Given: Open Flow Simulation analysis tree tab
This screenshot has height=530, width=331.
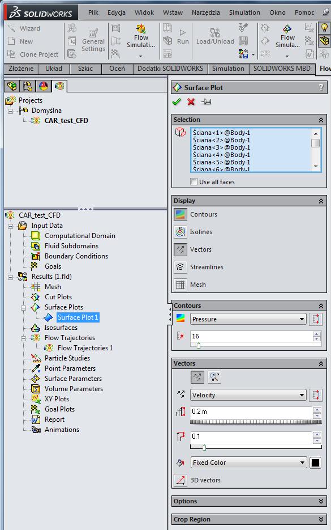Looking at the screenshot, I should pyautogui.click(x=59, y=86).
